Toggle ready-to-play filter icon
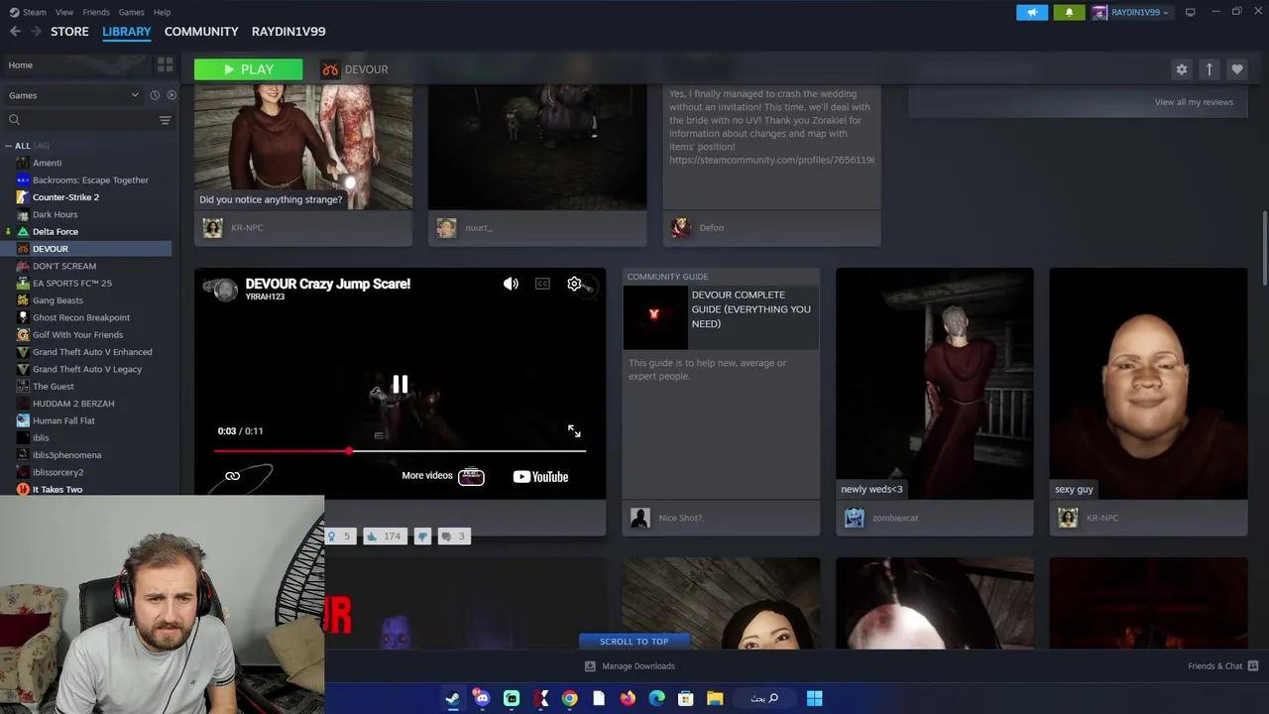The height and width of the screenshot is (714, 1269). coord(172,95)
